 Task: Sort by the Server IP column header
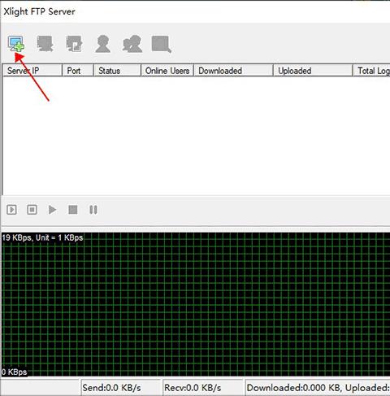pos(32,71)
